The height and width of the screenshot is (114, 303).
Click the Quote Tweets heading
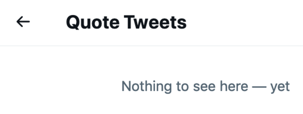[x=127, y=22]
